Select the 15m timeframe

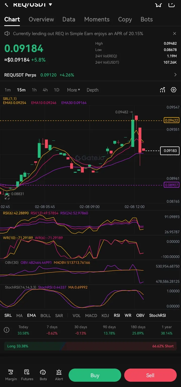(x=21, y=90)
